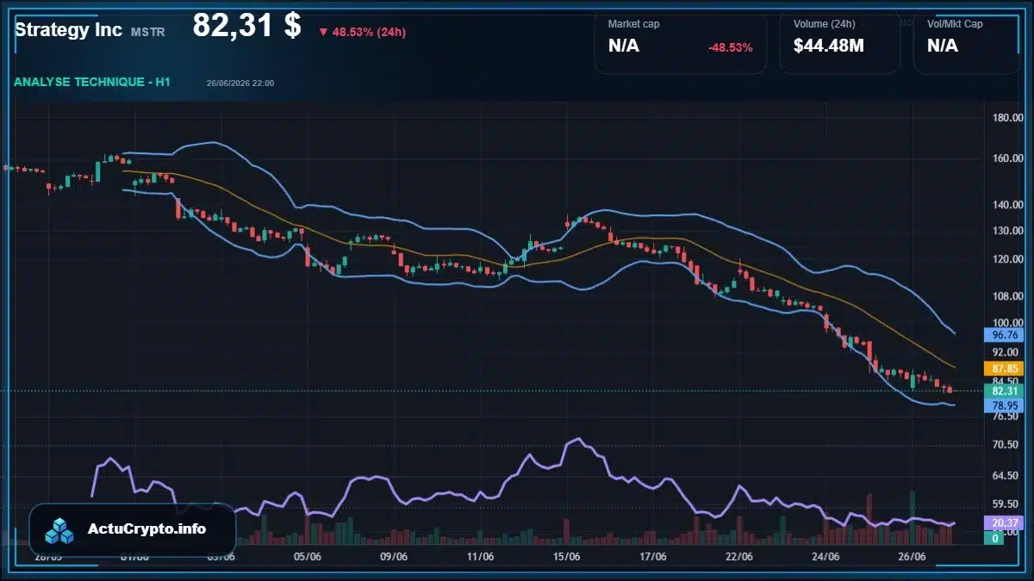Viewport: 1034px width, 581px height.
Task: Click the 26/06 date on time axis
Action: point(912,557)
